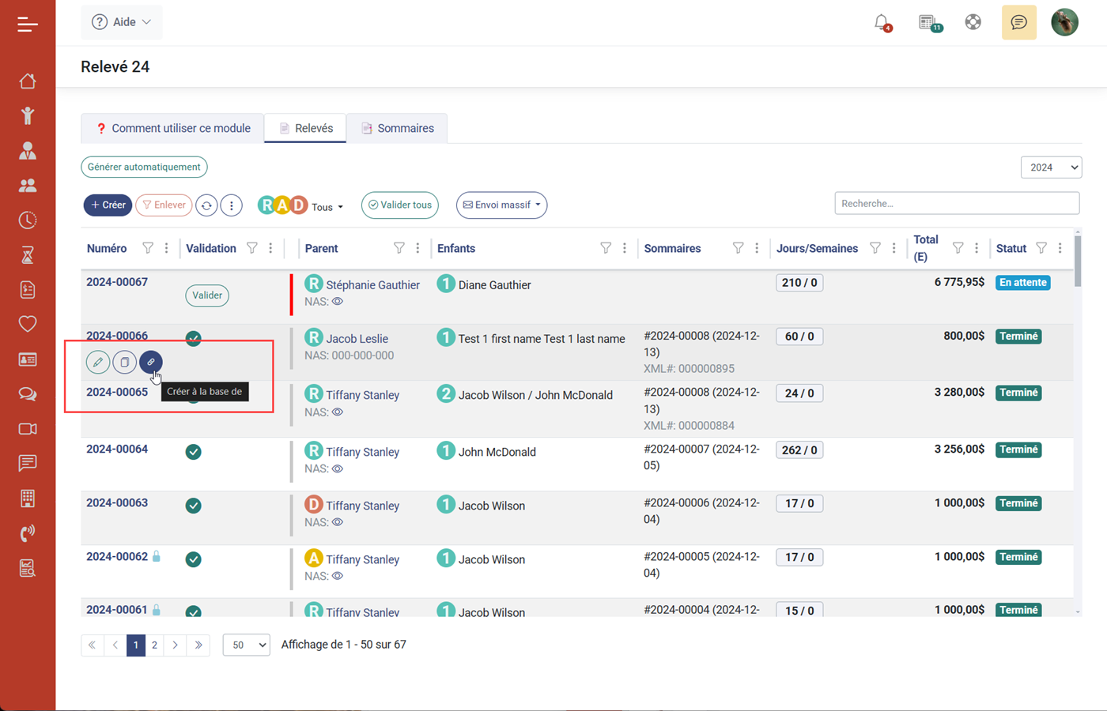Viewport: 1107px width, 711px height.
Task: Open the phone module from the sidebar
Action: click(28, 532)
